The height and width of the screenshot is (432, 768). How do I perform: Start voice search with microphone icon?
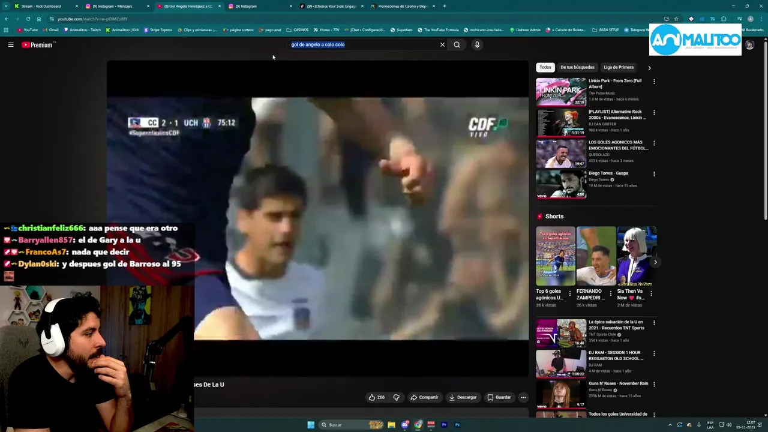[477, 44]
